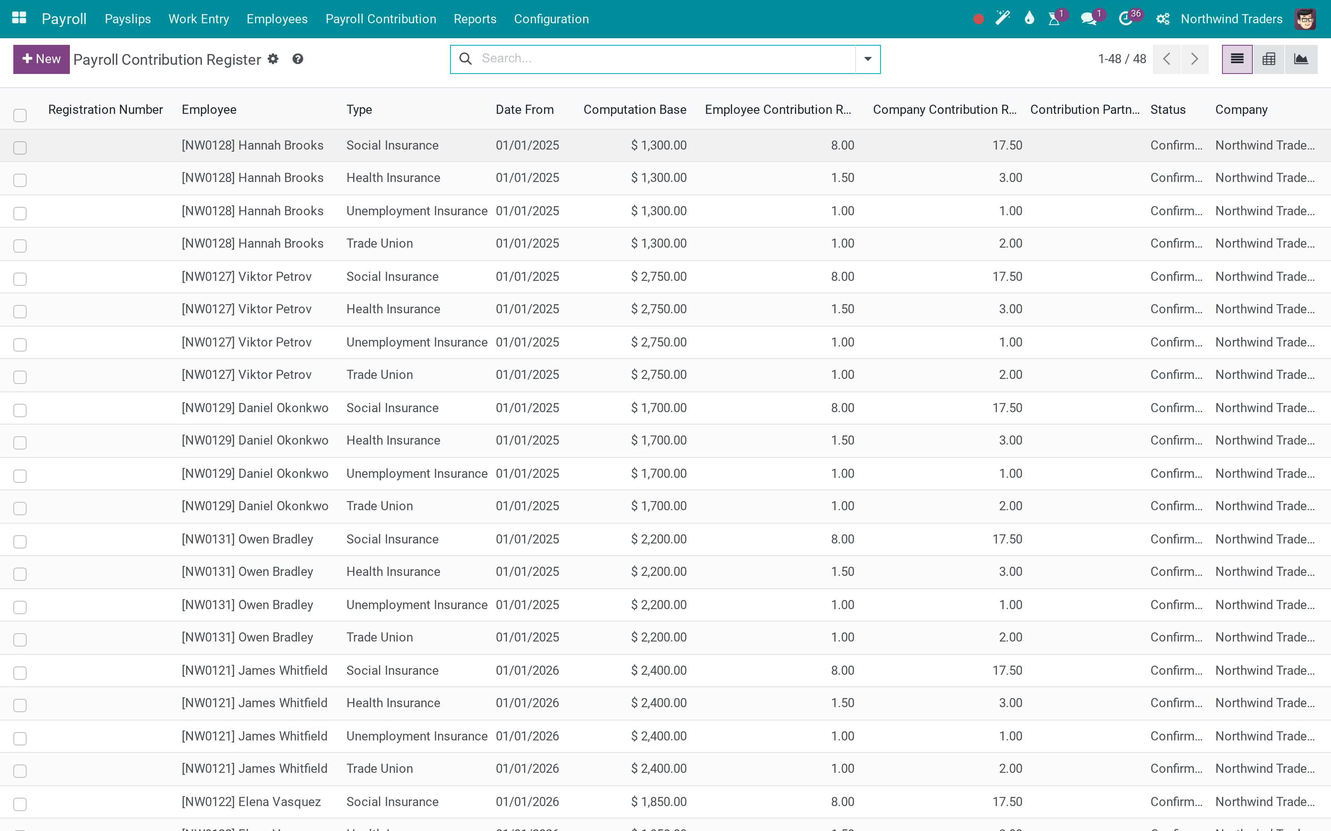Click the help question mark icon

pos(297,59)
